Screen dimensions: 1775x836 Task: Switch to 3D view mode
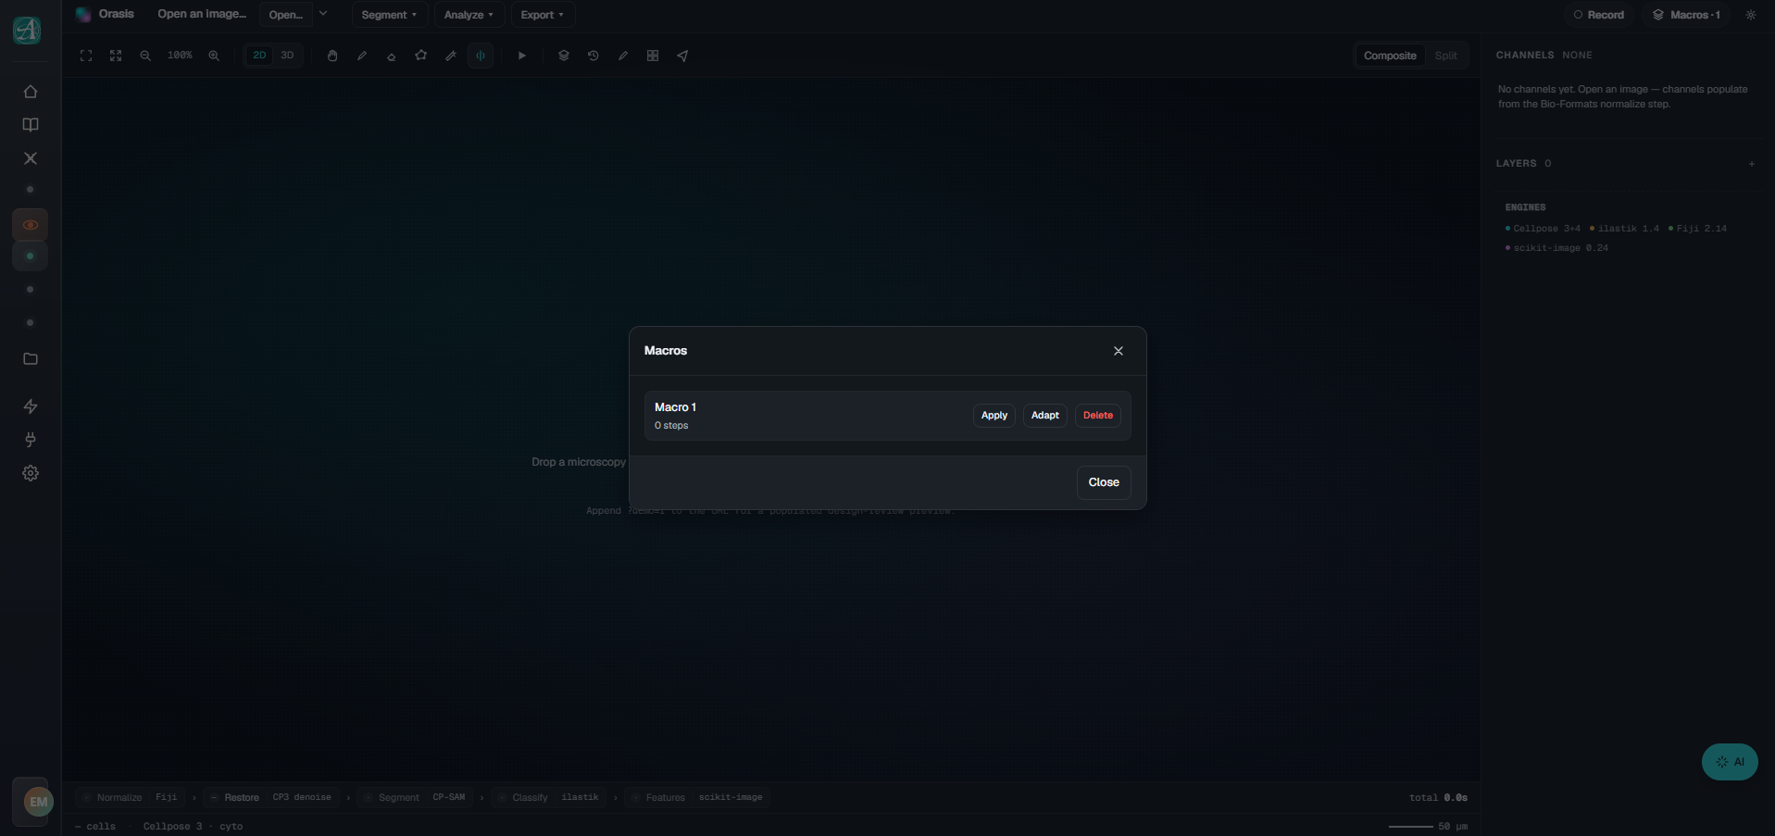point(287,56)
